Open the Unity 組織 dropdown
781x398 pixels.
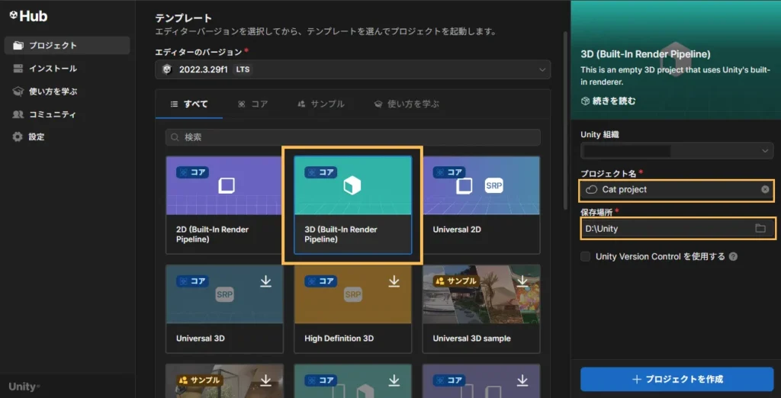coord(677,151)
